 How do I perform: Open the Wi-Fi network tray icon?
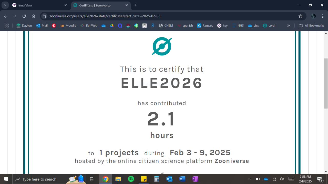[274, 179]
